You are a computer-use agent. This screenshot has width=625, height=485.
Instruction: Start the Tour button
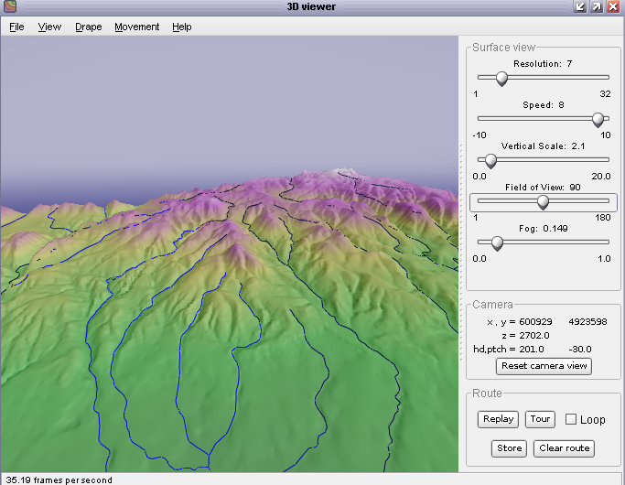540,419
